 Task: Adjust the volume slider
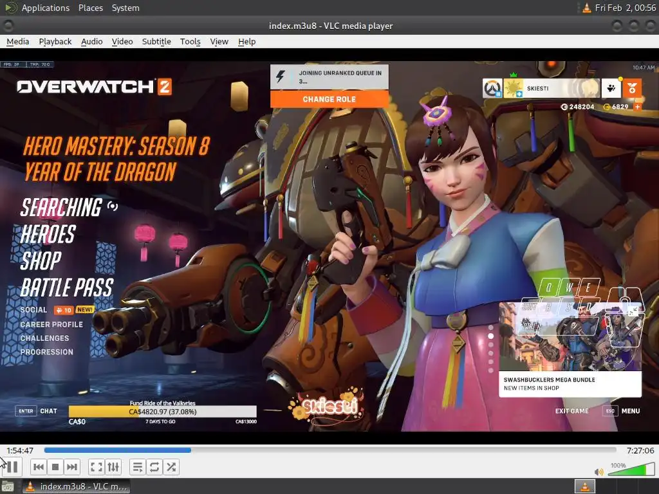[631, 469]
